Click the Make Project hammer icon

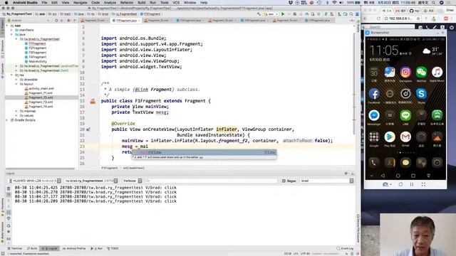click(x=259, y=14)
